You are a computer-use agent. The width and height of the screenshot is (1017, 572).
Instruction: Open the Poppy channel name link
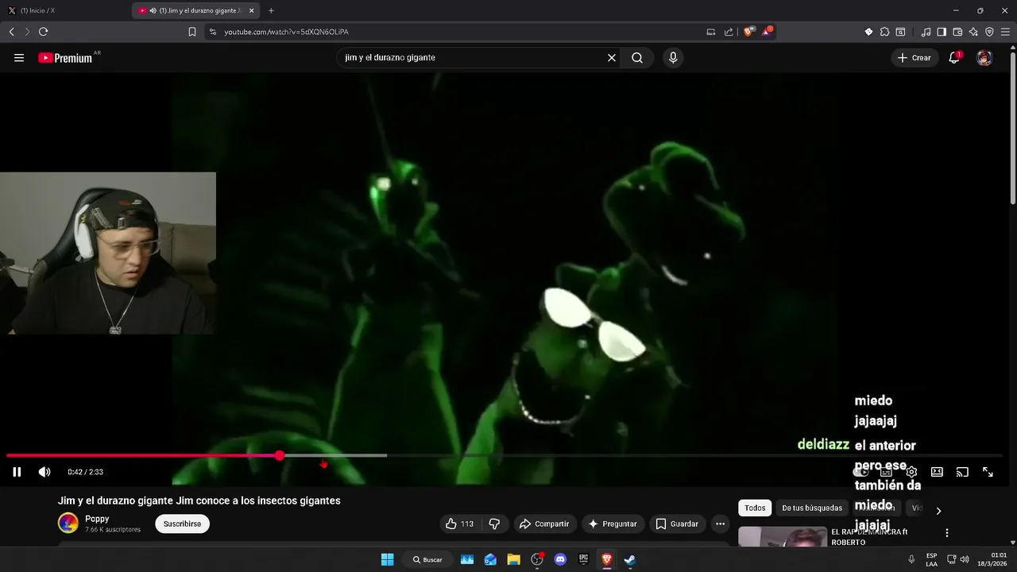(97, 519)
